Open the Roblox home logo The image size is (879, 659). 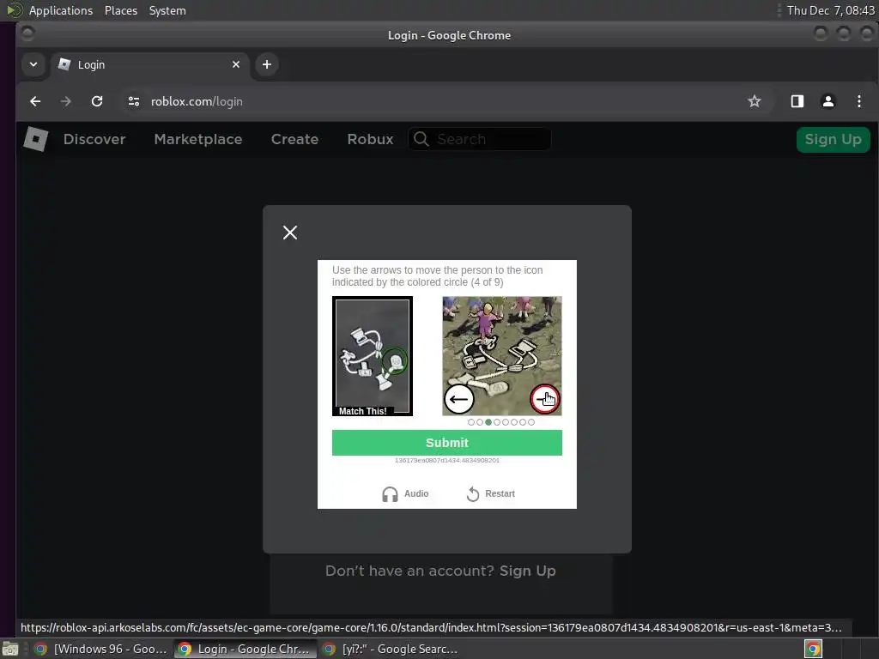[x=36, y=139]
